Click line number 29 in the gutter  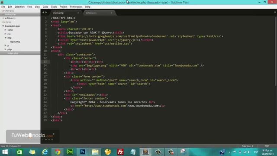tap(45, 120)
